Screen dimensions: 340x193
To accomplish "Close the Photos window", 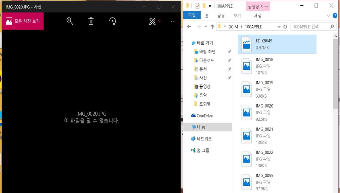I will click(173, 7).
